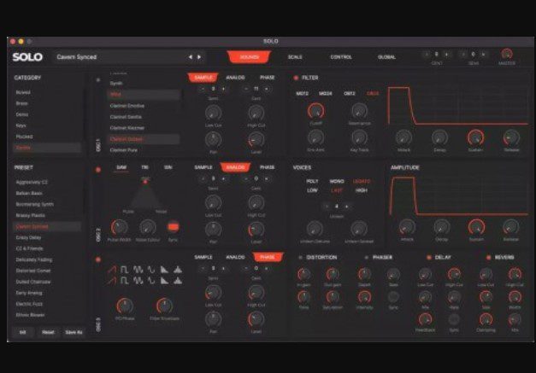Click the 'Cavern Synced' preset name field
The image size is (536, 373).
click(x=120, y=57)
